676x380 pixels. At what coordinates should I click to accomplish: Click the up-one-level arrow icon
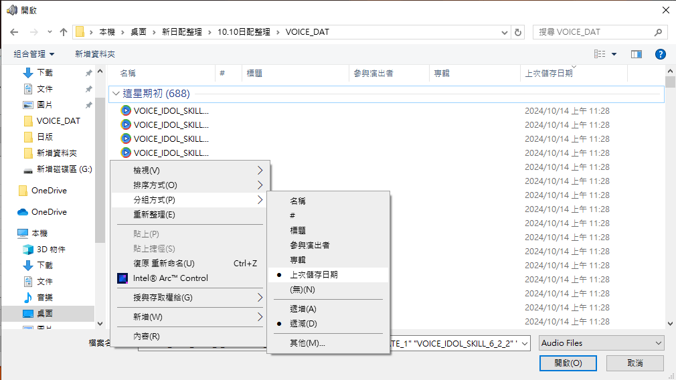pyautogui.click(x=64, y=32)
